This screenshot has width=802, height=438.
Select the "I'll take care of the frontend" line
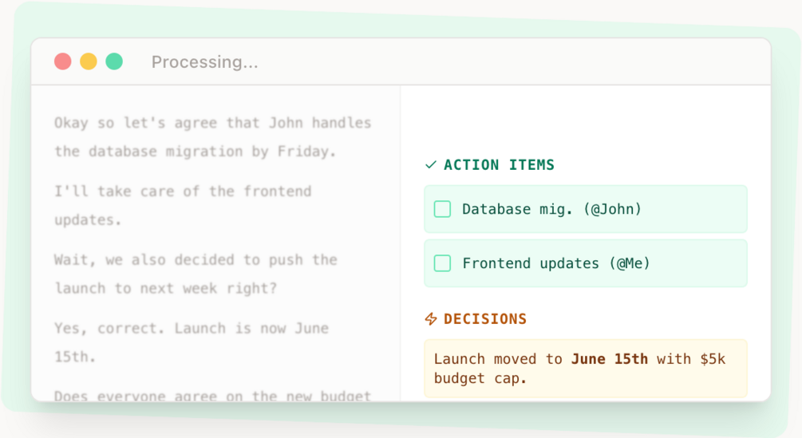183,191
